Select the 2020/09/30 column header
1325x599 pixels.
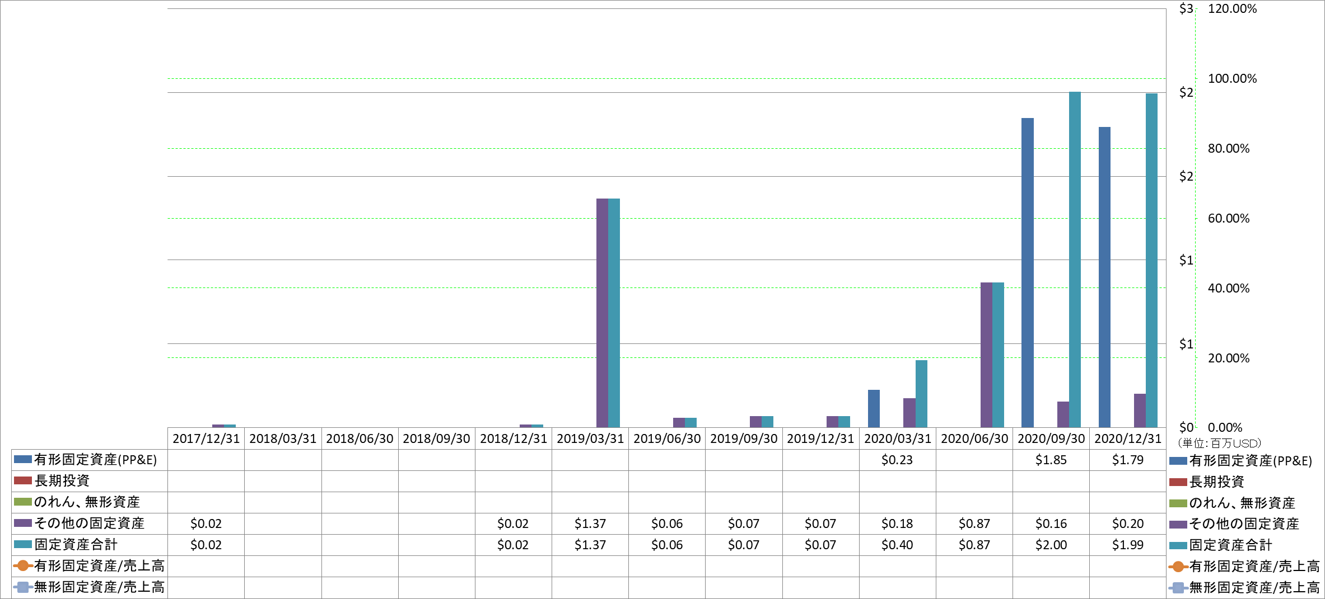coord(1051,438)
